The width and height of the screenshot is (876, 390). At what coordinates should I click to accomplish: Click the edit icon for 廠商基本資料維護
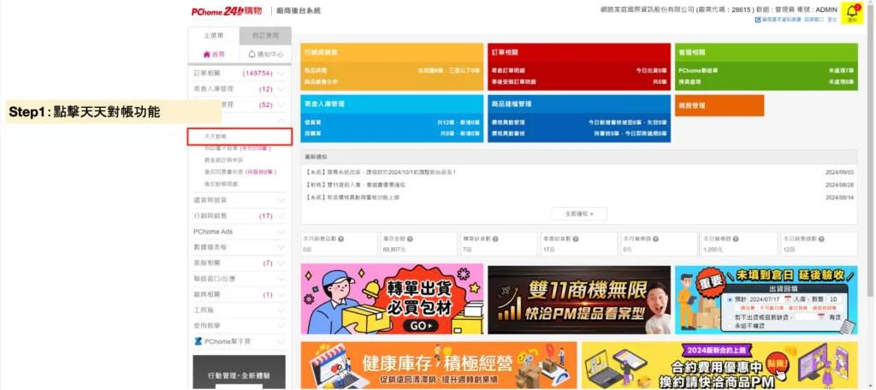(758, 19)
